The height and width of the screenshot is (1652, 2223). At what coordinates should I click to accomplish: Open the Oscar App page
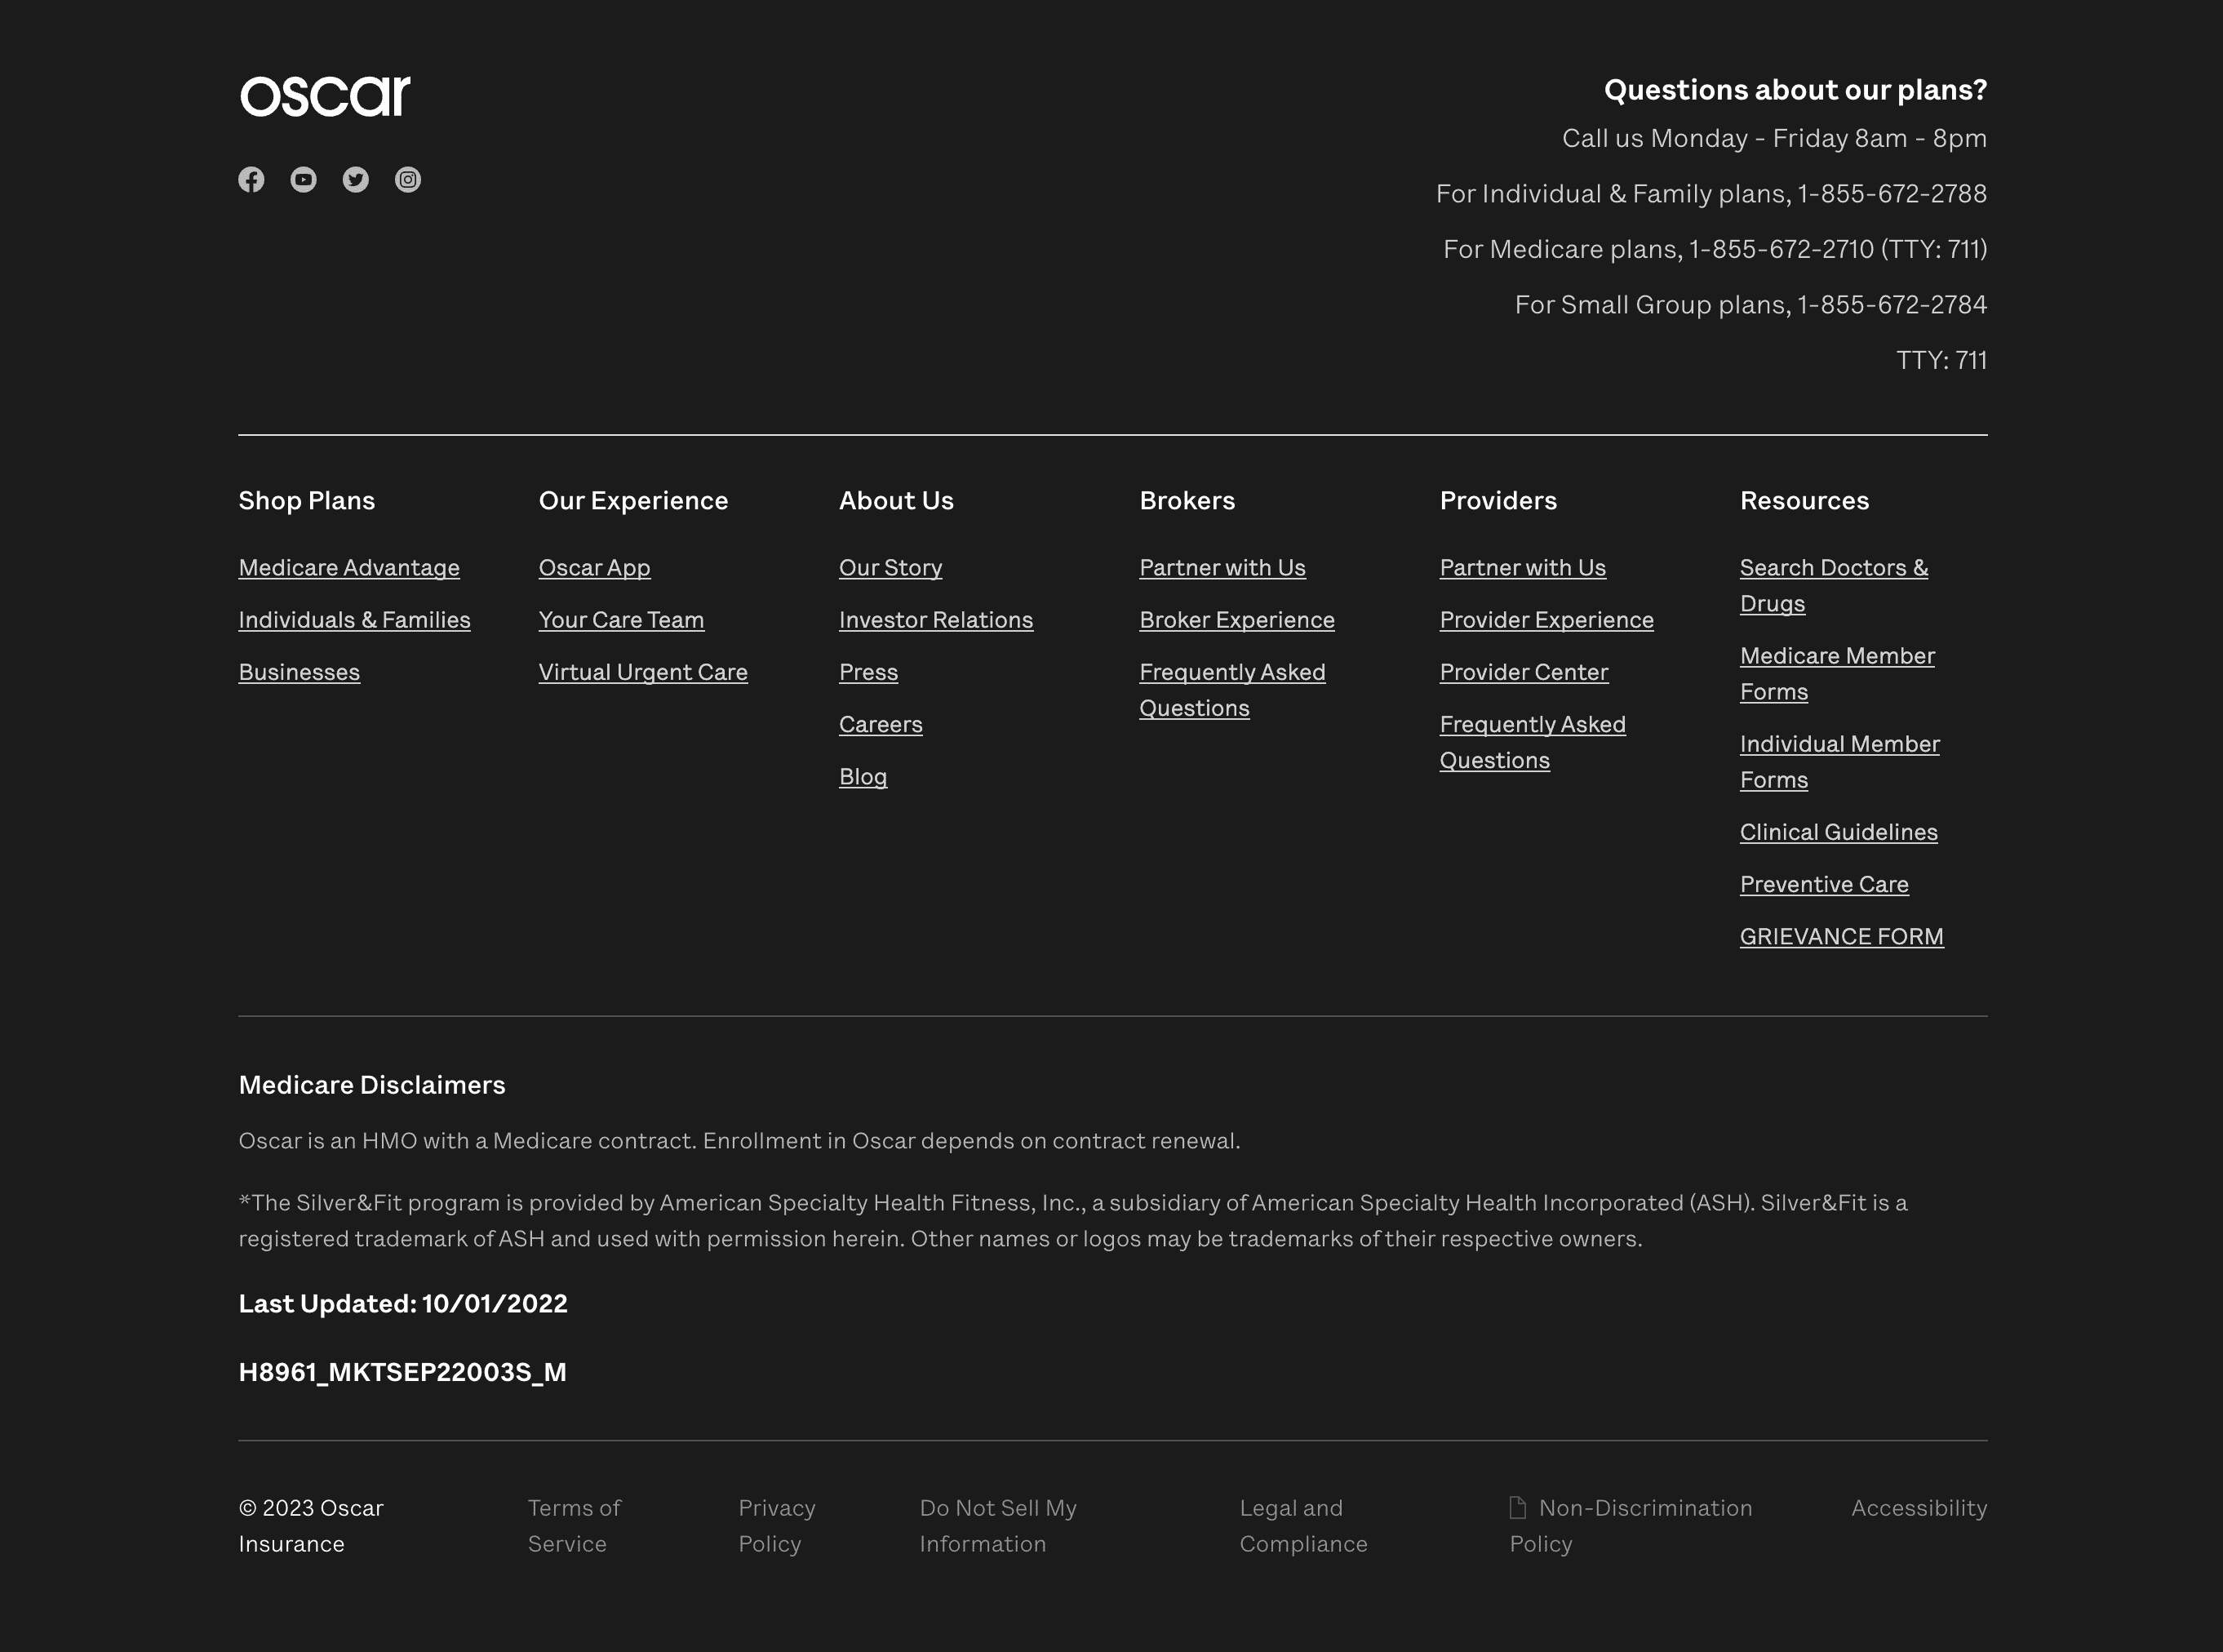click(595, 568)
